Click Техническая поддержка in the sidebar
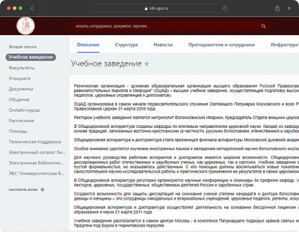The height and width of the screenshot is (233, 299). [x=35, y=142]
